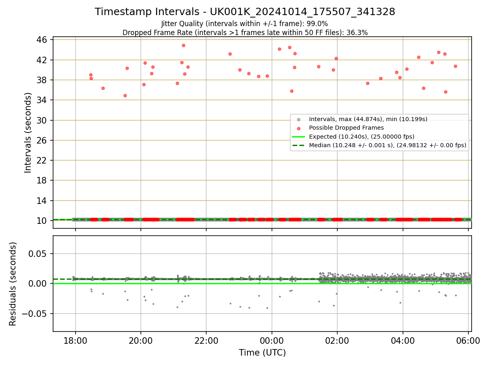Click the red dot legend marker for dropped frames
Screen dimensions: 490x367
(298, 128)
